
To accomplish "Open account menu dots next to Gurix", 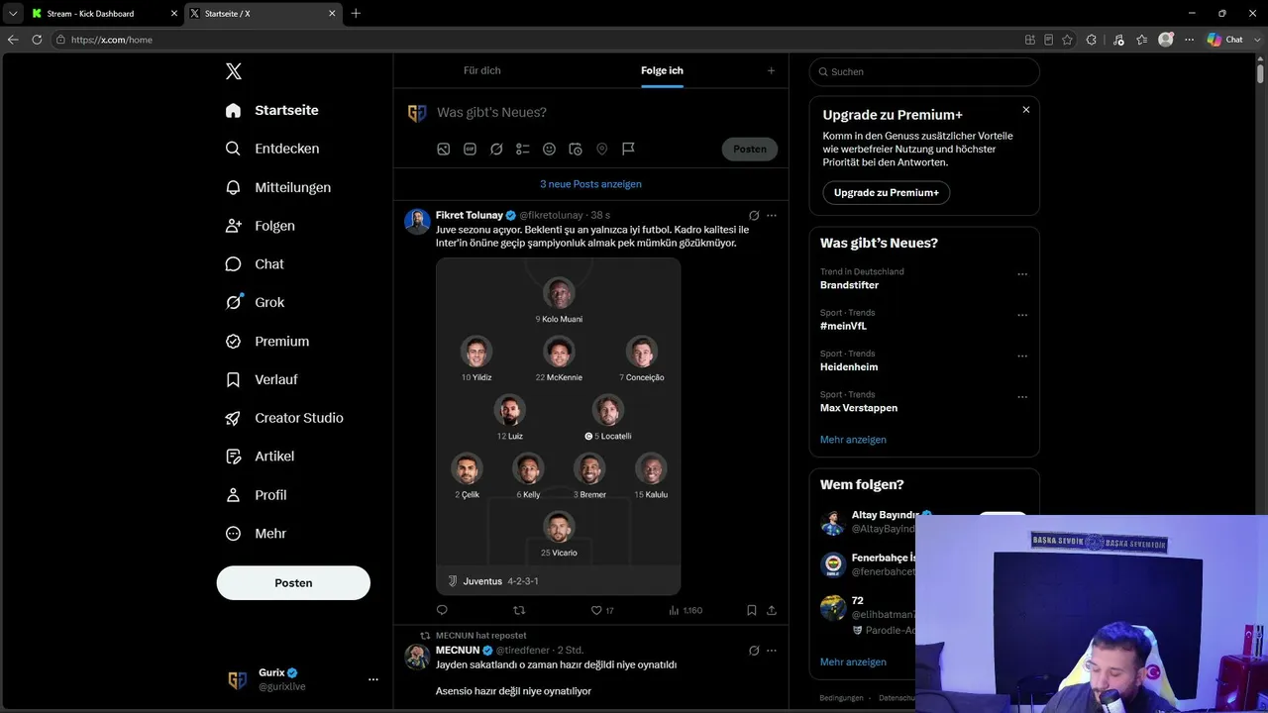I will (373, 679).
